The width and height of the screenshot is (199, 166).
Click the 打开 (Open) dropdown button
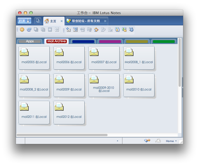(25, 21)
